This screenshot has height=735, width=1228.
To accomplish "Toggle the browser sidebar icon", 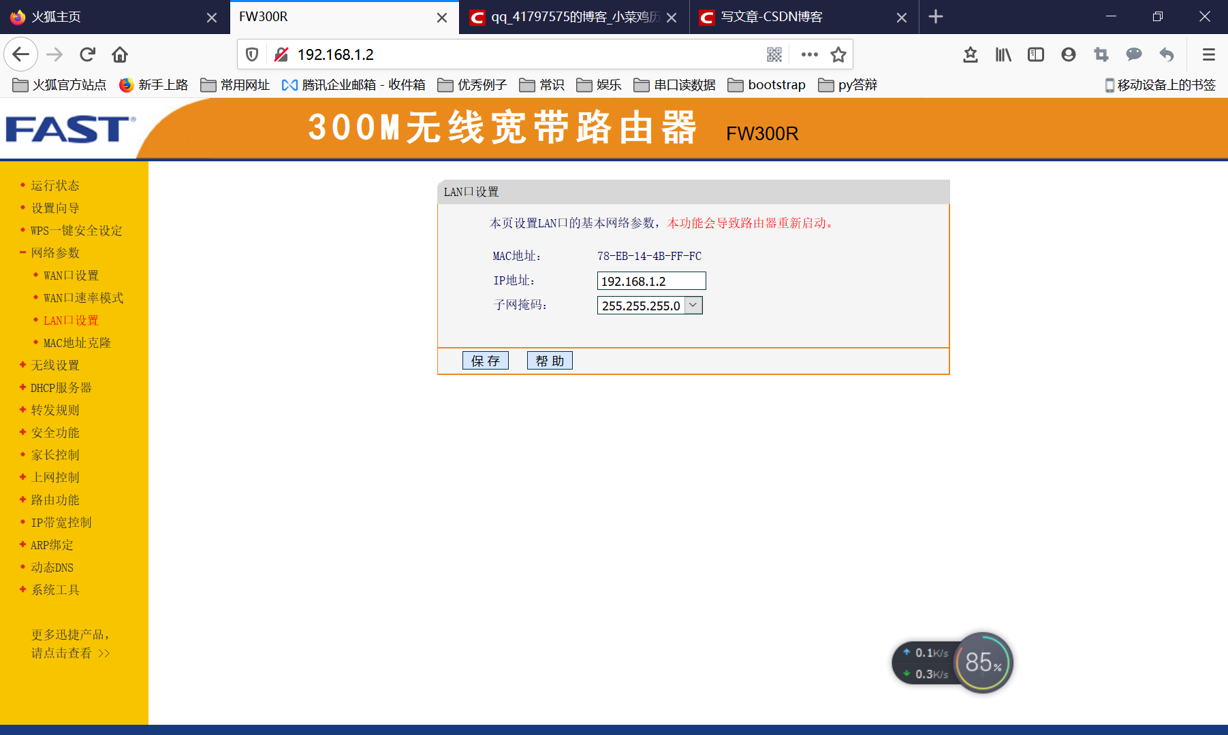I will (x=1035, y=54).
